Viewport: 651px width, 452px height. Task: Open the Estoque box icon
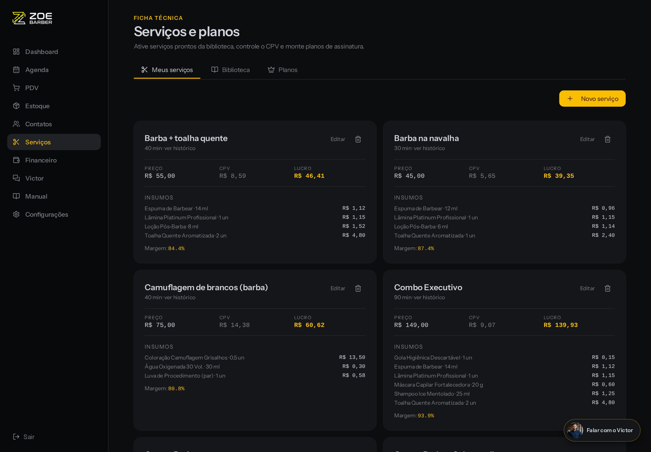(16, 106)
